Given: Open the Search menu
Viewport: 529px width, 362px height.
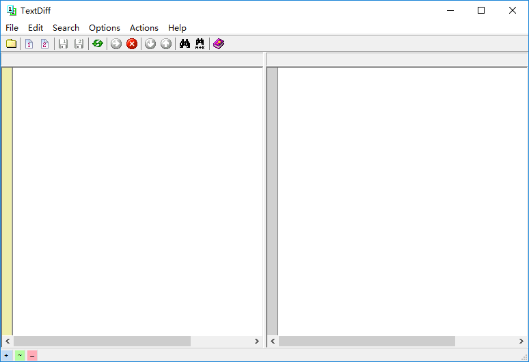Looking at the screenshot, I should (66, 27).
